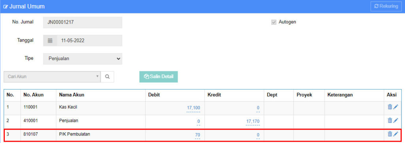Delete the Penjualan account row
Screen dimensions: 405x143
click(390, 120)
